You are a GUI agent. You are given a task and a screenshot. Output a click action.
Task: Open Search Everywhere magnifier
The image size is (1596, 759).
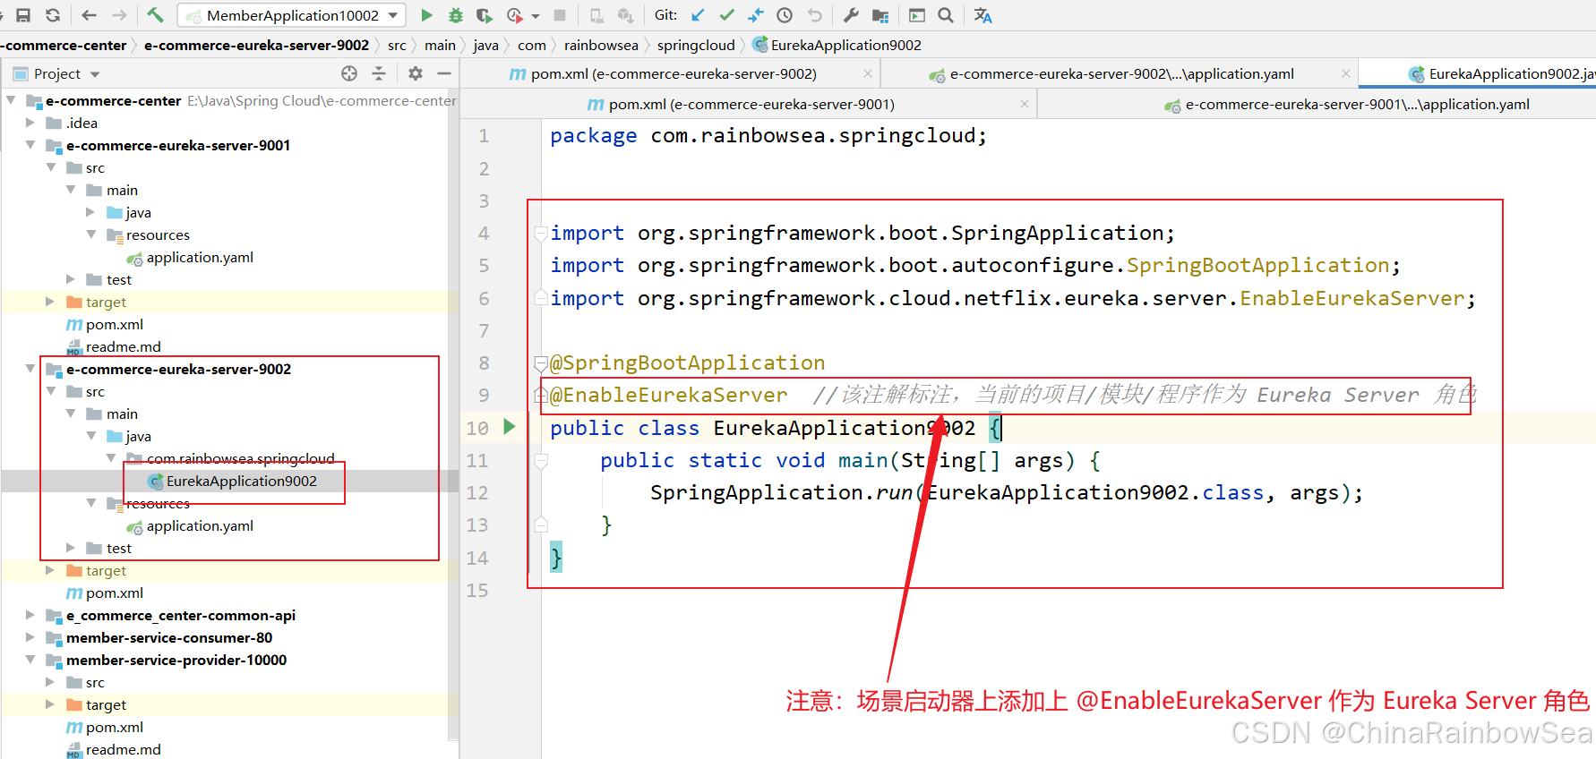[x=946, y=15]
